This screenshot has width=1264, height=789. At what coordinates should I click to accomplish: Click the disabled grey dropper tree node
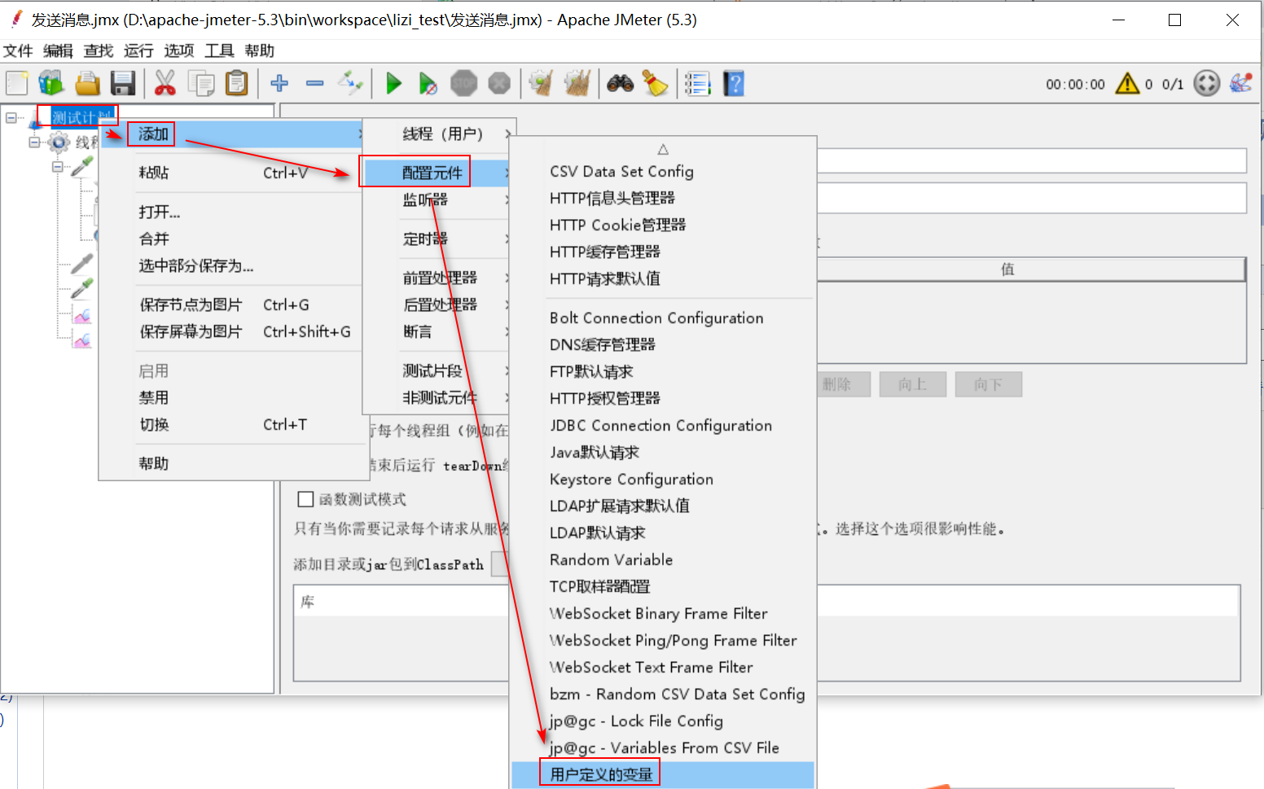coord(81,264)
